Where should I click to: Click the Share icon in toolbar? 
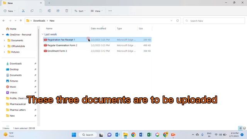coord(58,11)
